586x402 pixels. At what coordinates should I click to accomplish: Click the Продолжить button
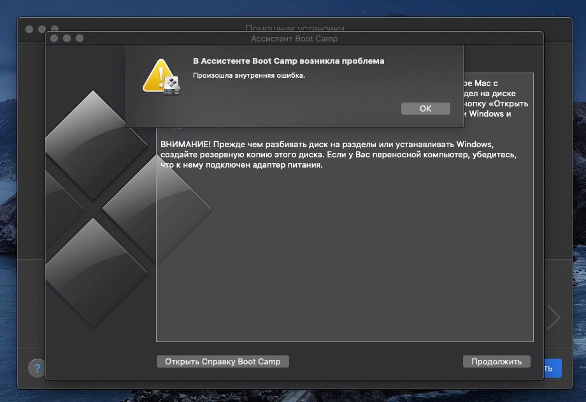tap(496, 362)
